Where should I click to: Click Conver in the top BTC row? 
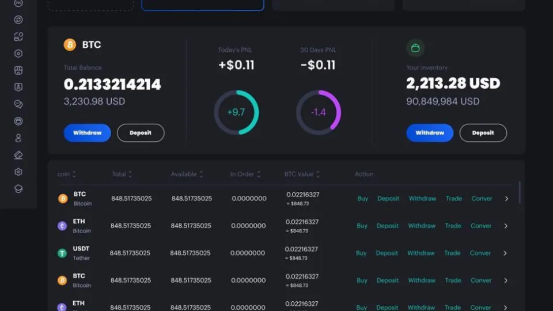[x=482, y=199]
